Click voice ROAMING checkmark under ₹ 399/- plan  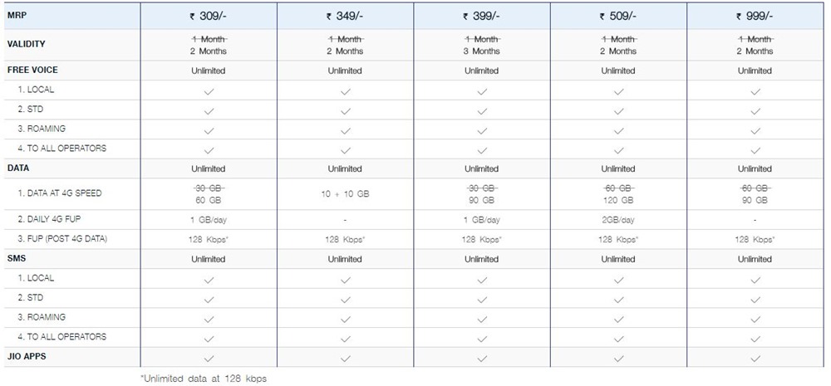click(482, 130)
